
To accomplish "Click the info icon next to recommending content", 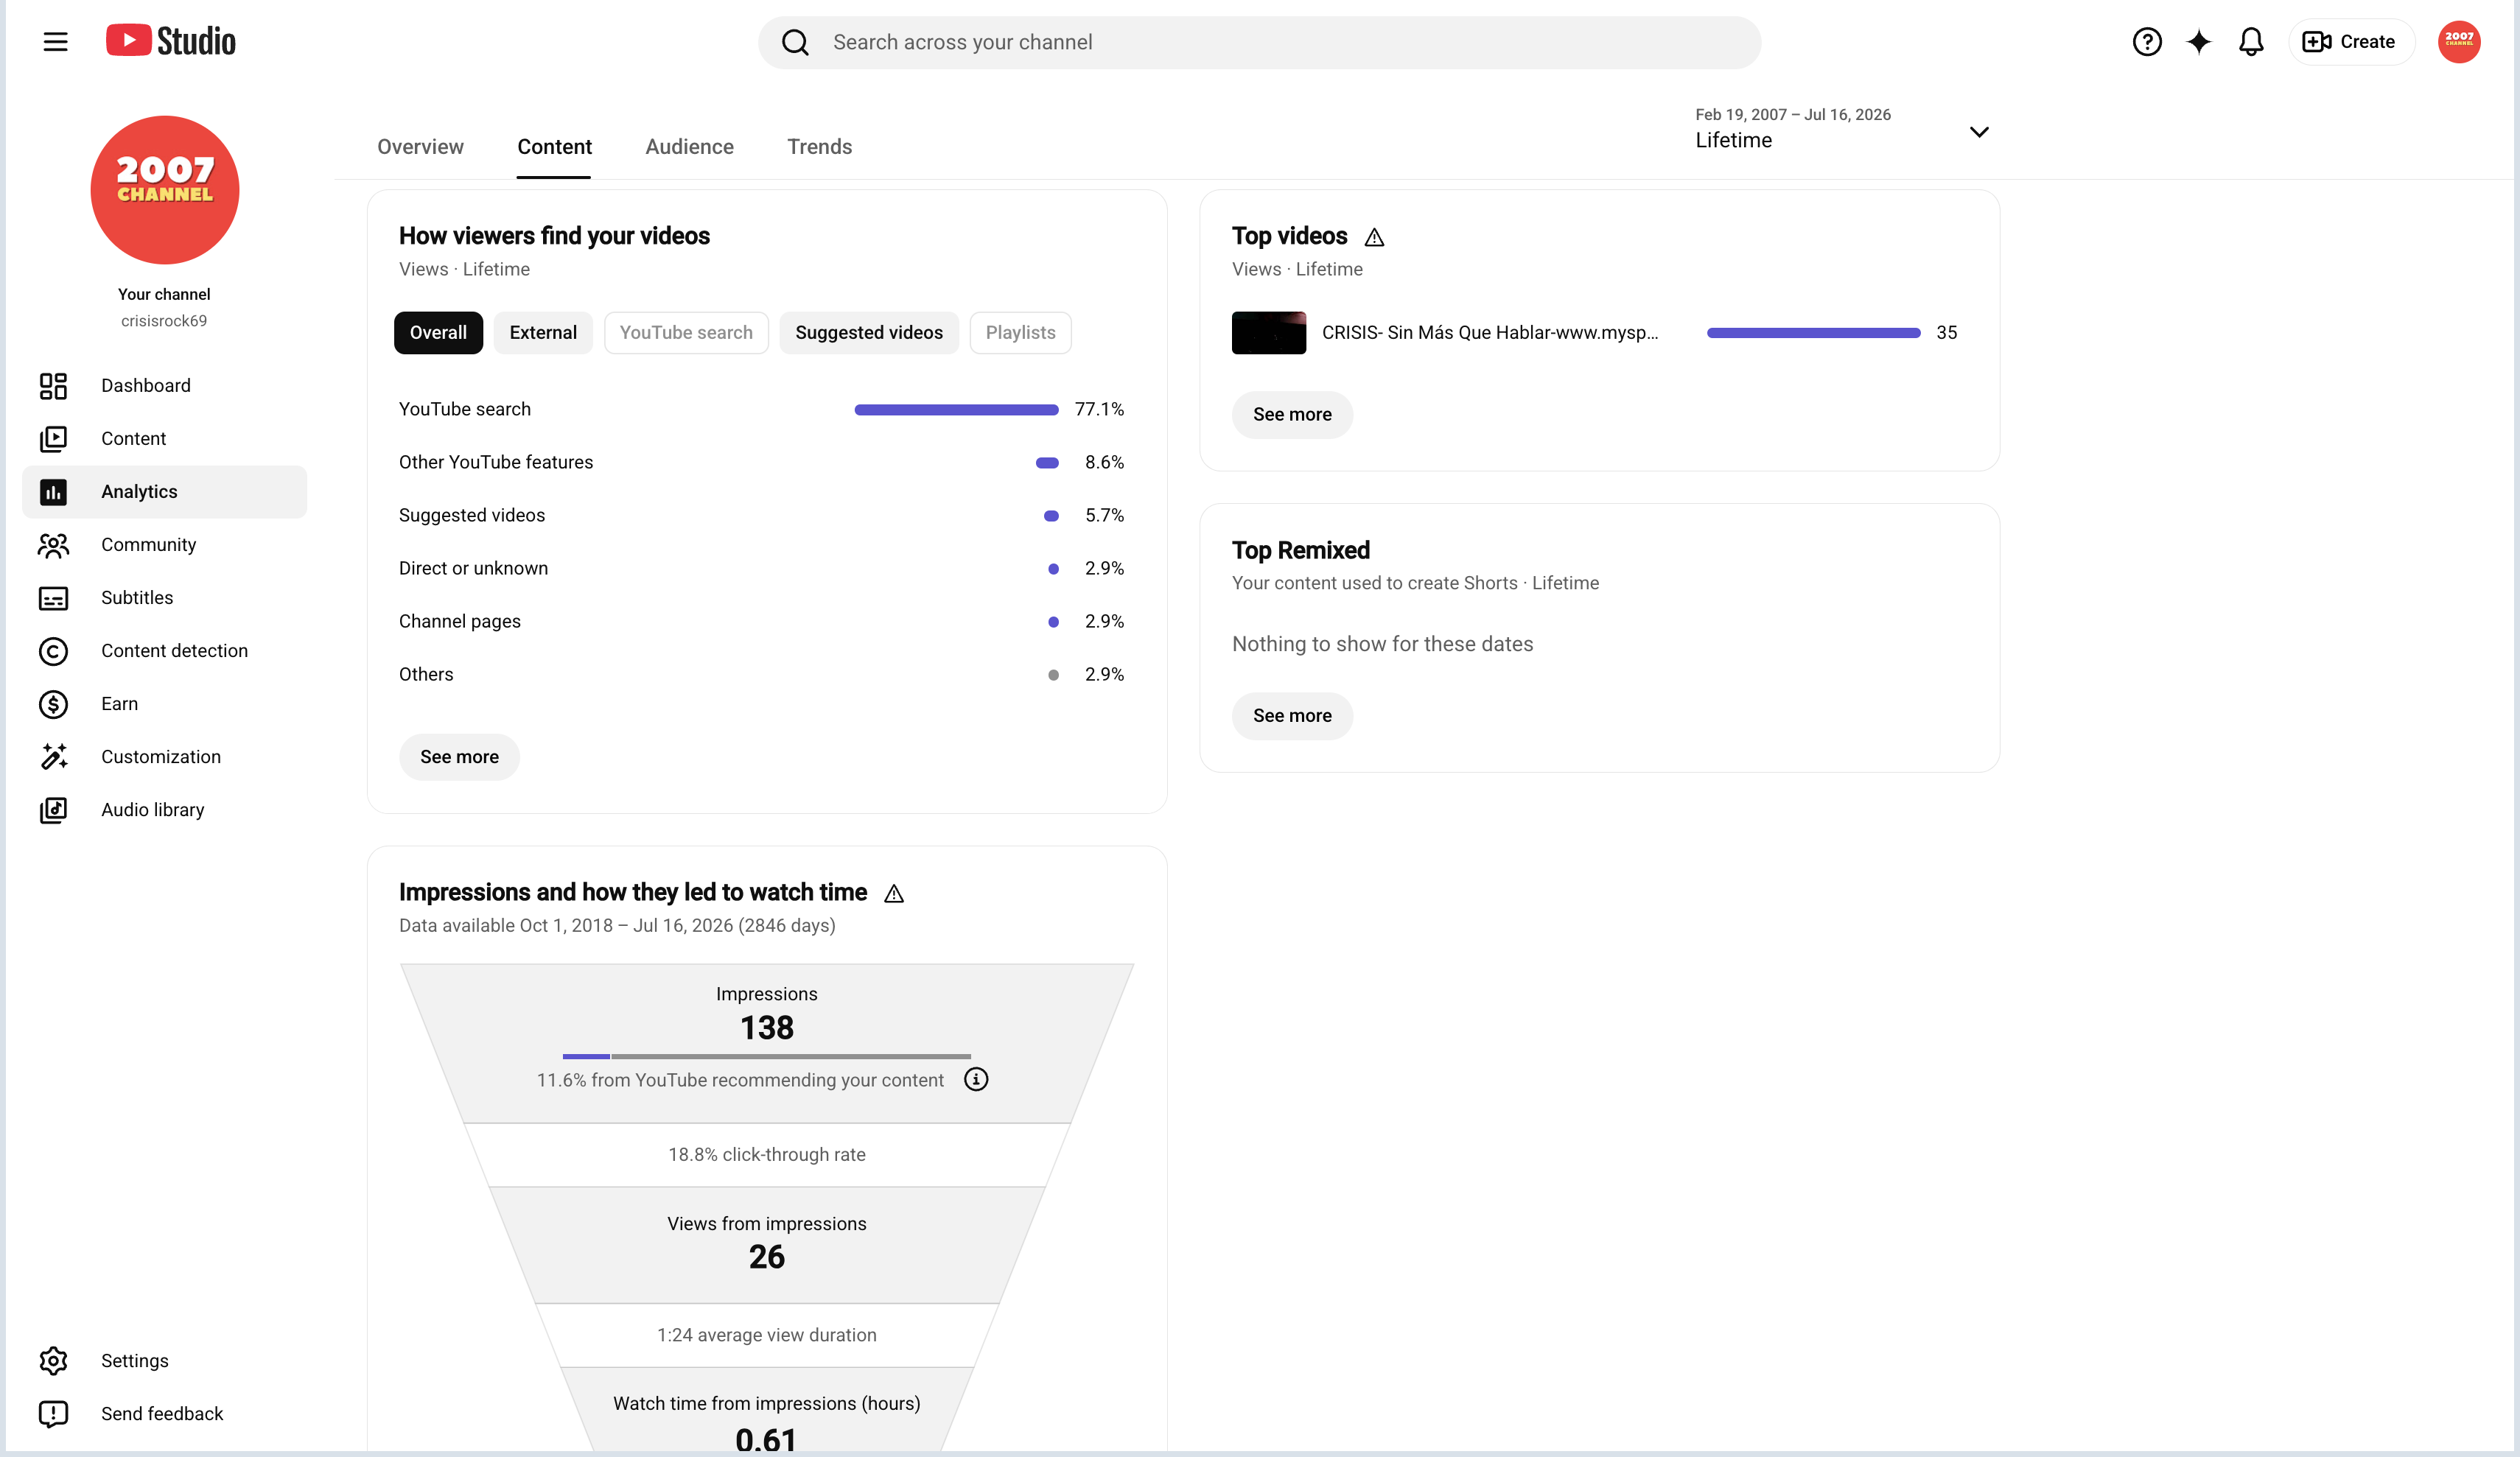I will click(976, 1080).
